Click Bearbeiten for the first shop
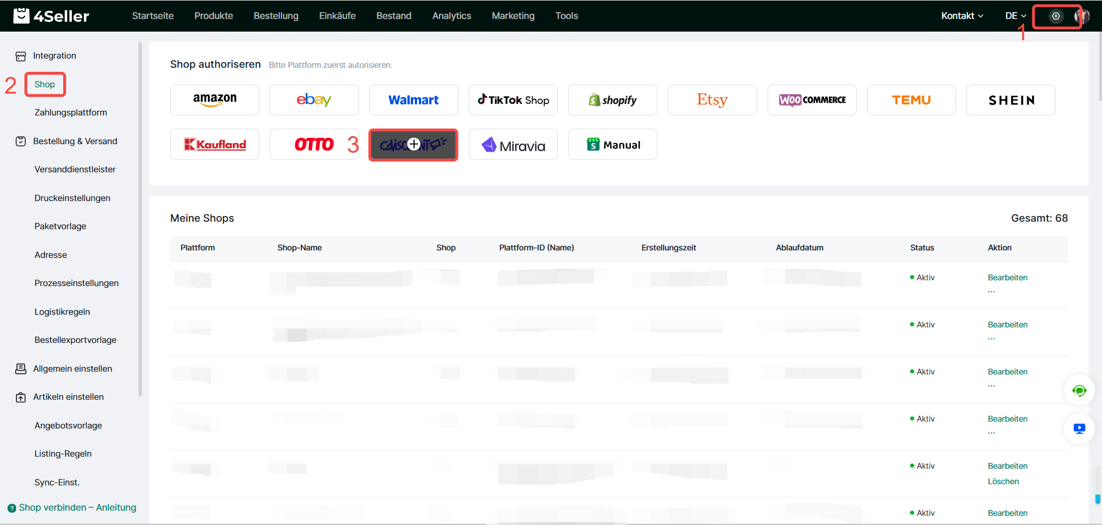 point(1007,277)
